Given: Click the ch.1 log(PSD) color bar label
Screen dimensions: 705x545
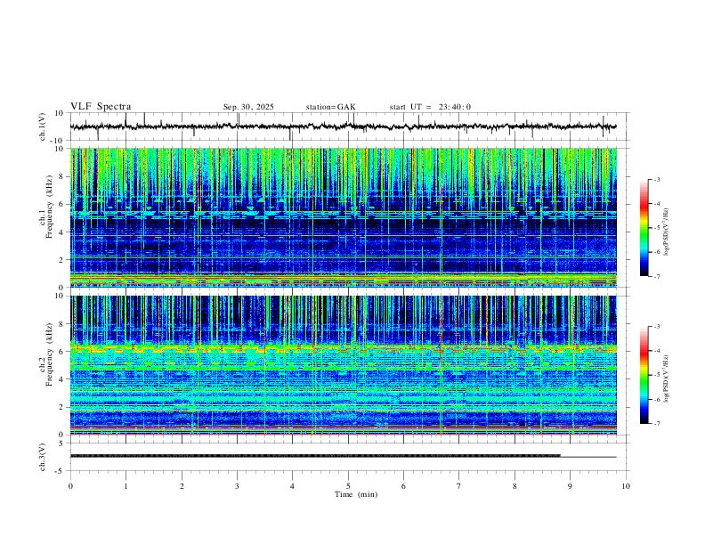Looking at the screenshot, I should click(x=667, y=232).
